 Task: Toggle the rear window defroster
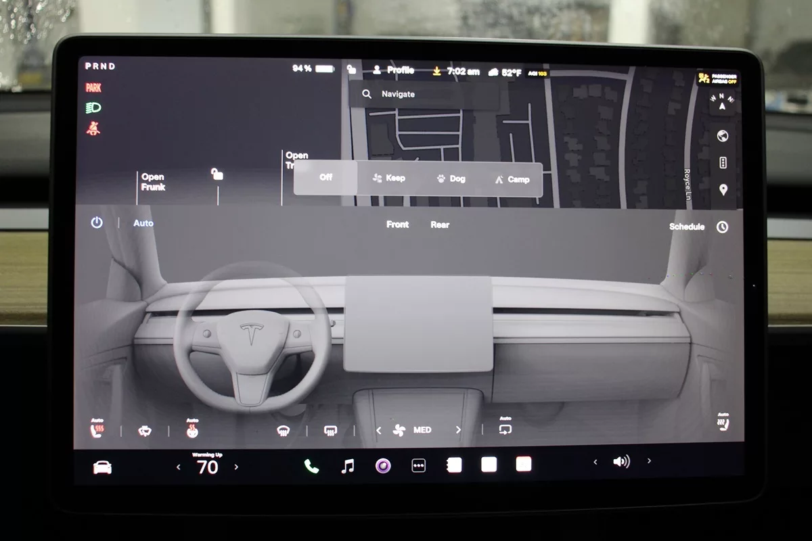(330, 430)
